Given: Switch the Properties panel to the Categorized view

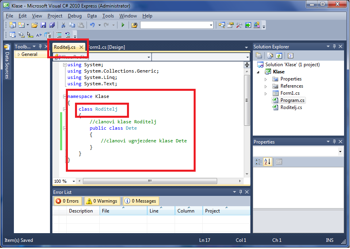Looking at the screenshot, I should click(258, 162).
